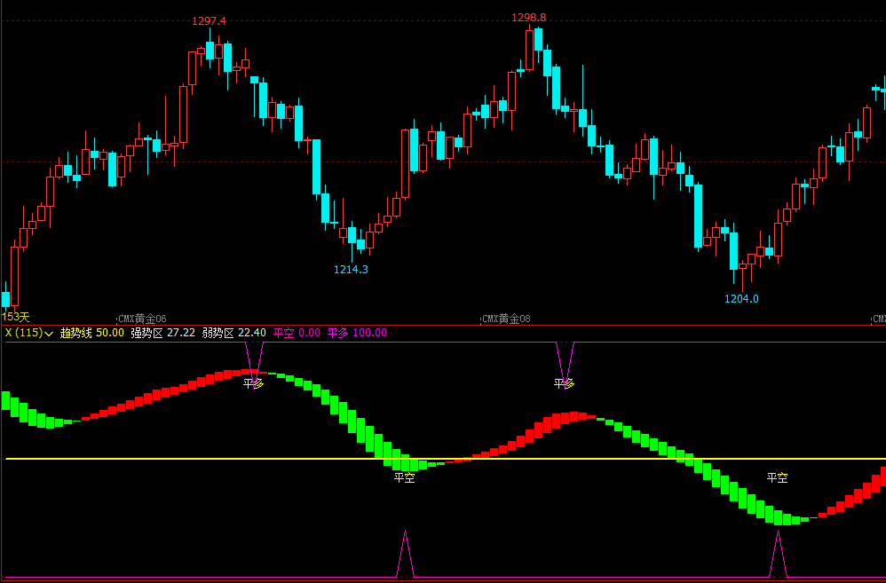This screenshot has width=886, height=583.
Task: Click the rightmost 平空 signal label
Action: point(777,478)
